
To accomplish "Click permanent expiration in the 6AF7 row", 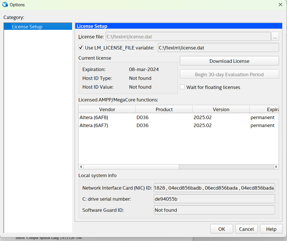I will (262, 126).
